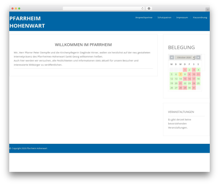The width and height of the screenshot is (219, 185).
Task: Select October 27 in the calendar
Action: (x=176, y=88)
